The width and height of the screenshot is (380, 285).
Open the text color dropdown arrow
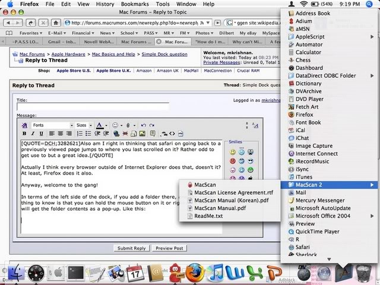click(x=106, y=125)
